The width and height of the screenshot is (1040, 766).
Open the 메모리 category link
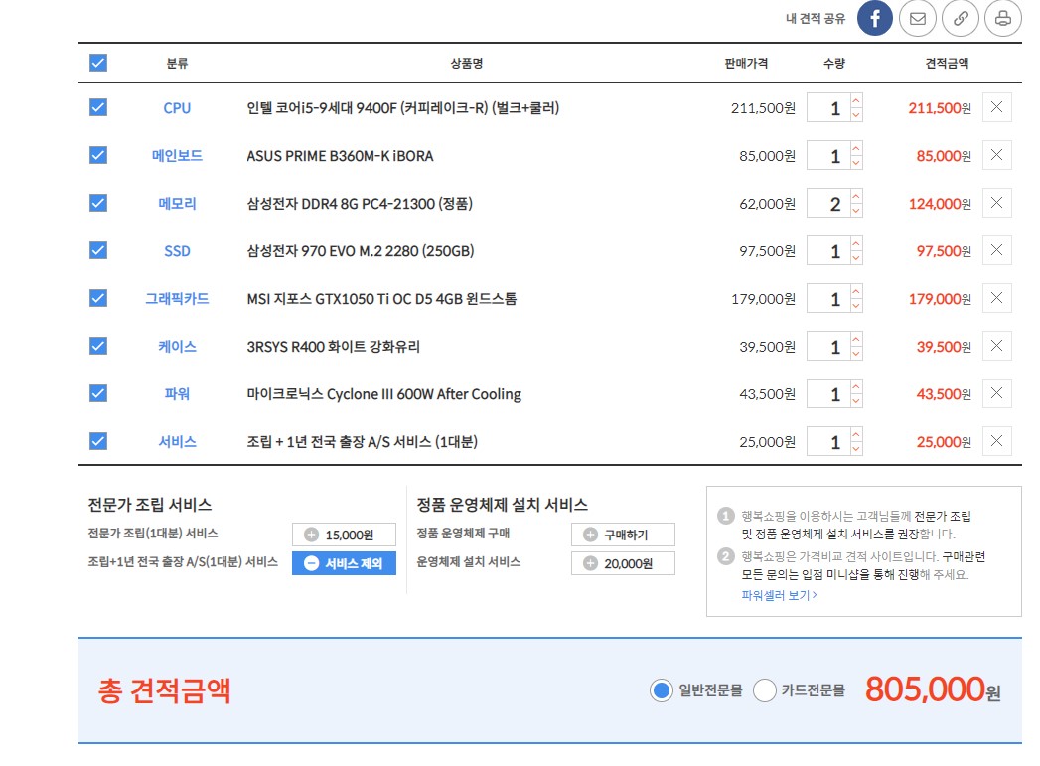coord(177,204)
